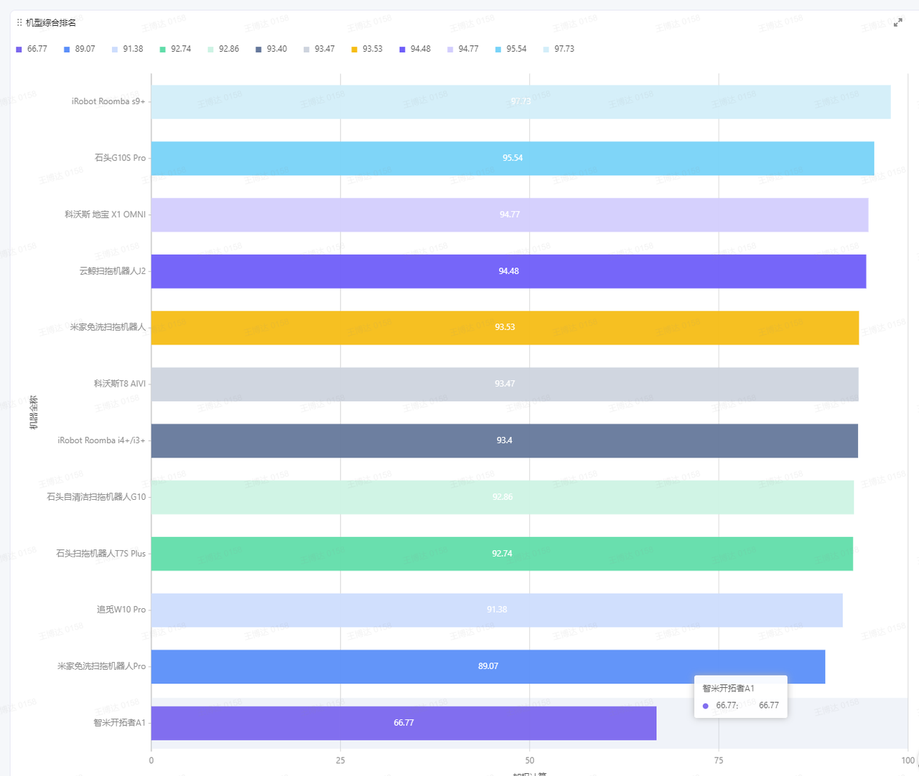Click the 石头扫拖机器人T7S Plus axis label
Viewport: 919px width, 776px height.
tap(101, 554)
